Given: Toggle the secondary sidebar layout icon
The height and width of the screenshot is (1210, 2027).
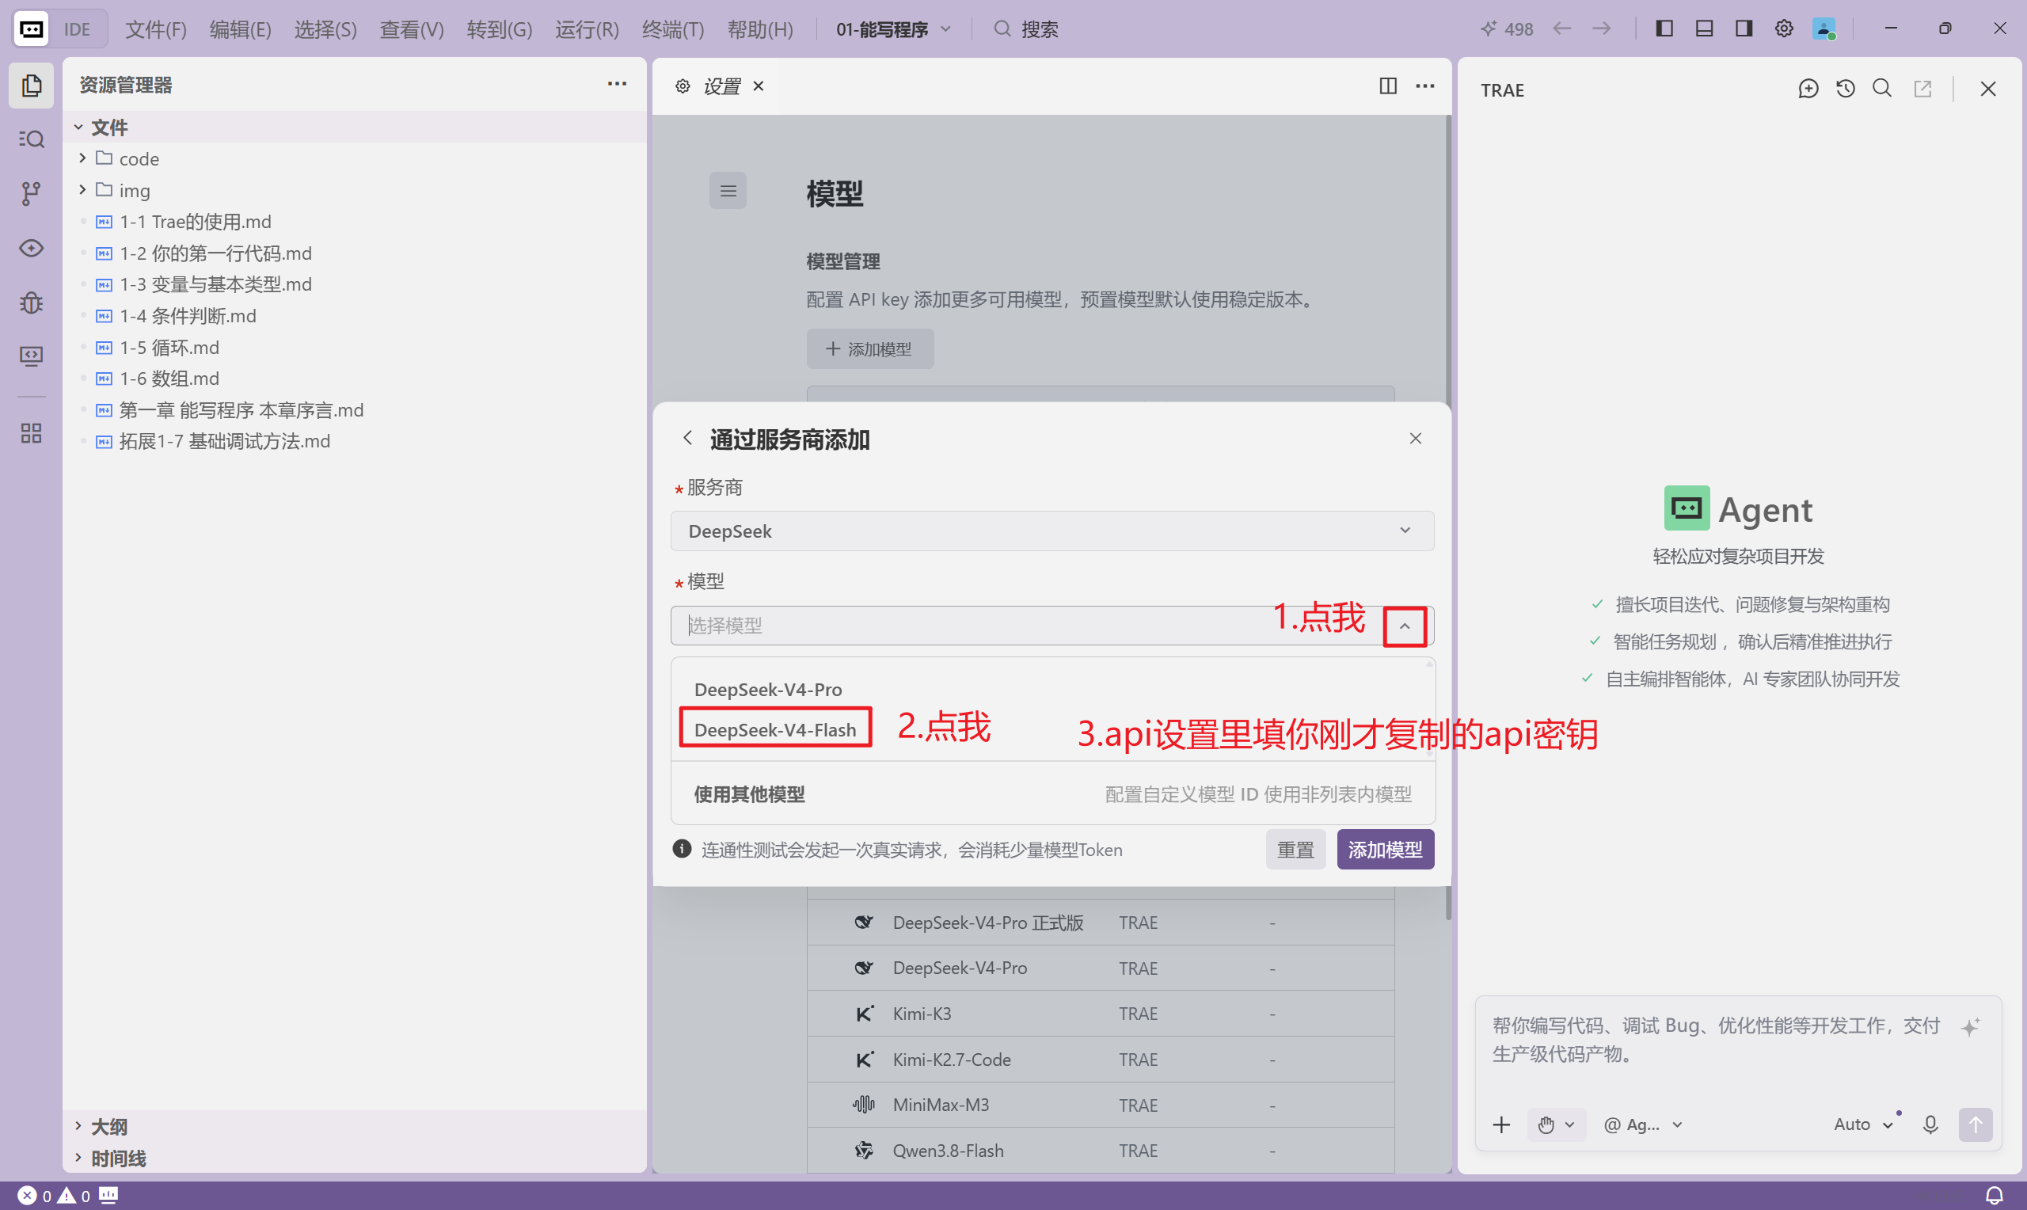Looking at the screenshot, I should [x=1744, y=29].
